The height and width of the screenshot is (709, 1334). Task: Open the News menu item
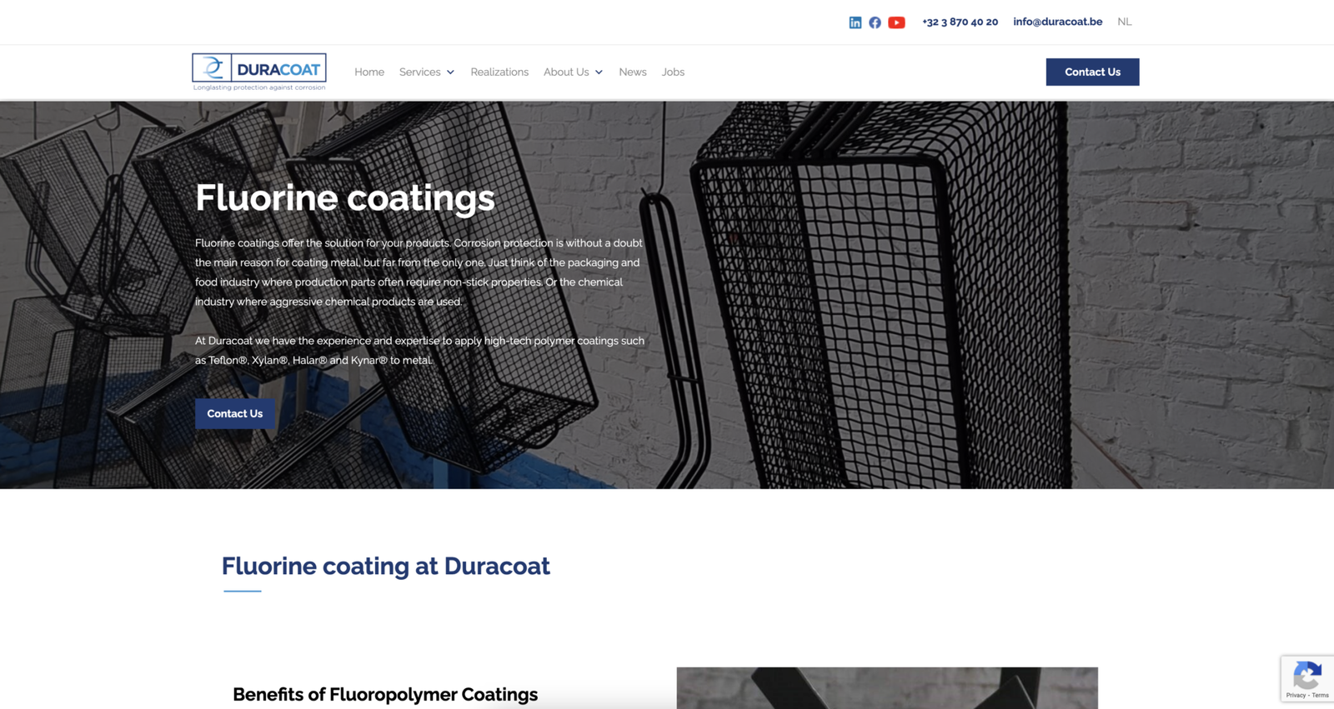[x=633, y=72]
